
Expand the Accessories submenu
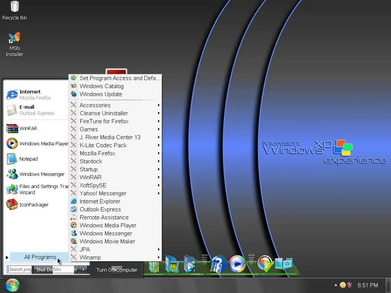[115, 105]
